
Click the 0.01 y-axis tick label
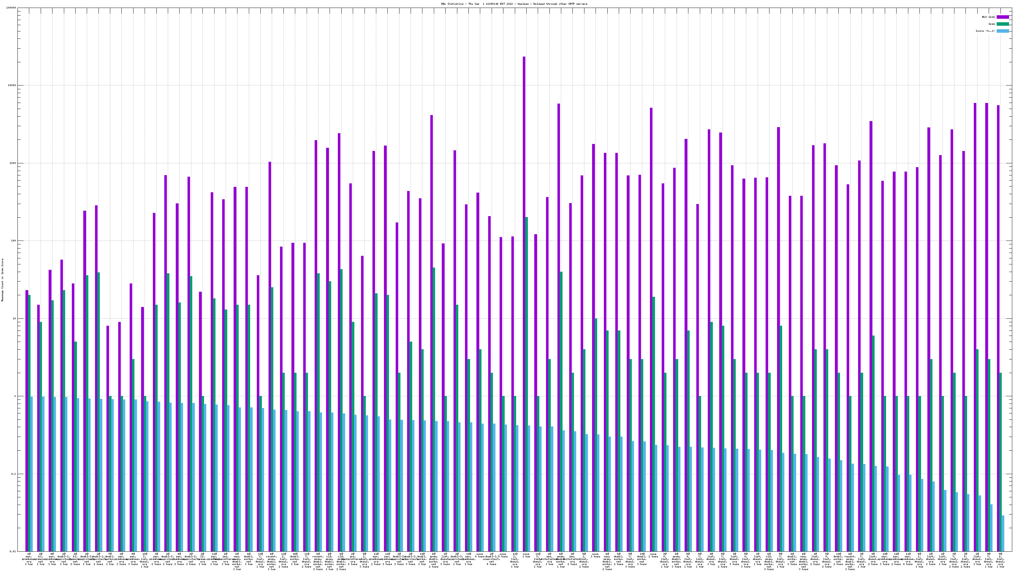coord(13,551)
